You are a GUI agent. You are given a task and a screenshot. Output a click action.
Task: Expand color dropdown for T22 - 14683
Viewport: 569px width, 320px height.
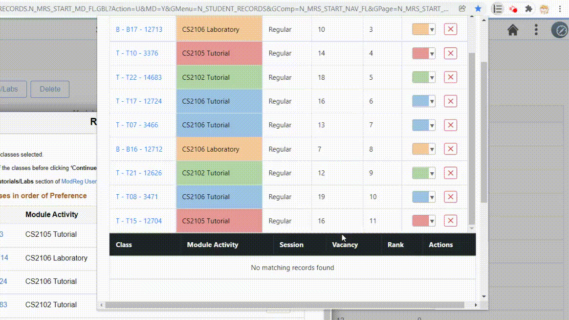pos(432,77)
